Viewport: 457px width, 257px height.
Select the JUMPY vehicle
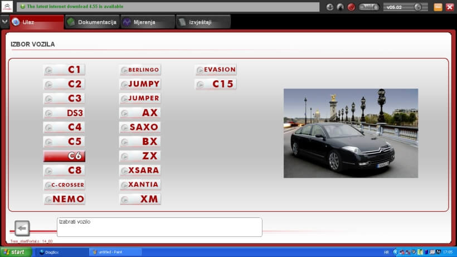point(140,84)
